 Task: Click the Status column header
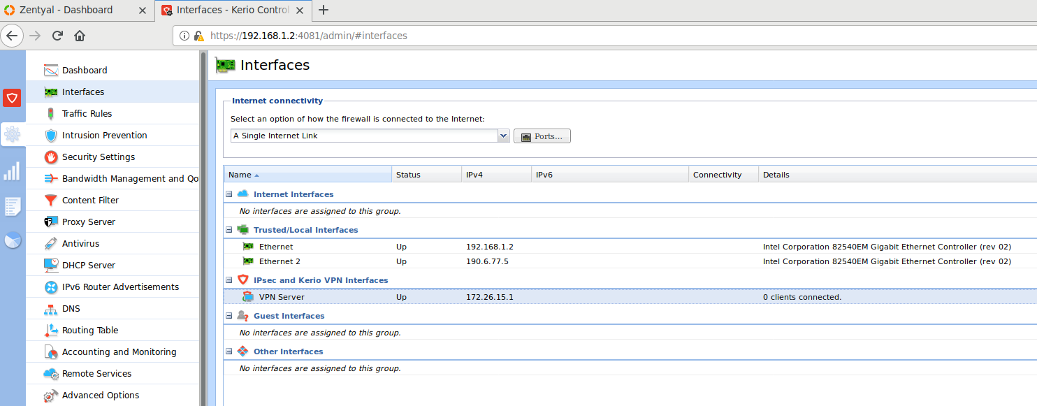point(426,175)
